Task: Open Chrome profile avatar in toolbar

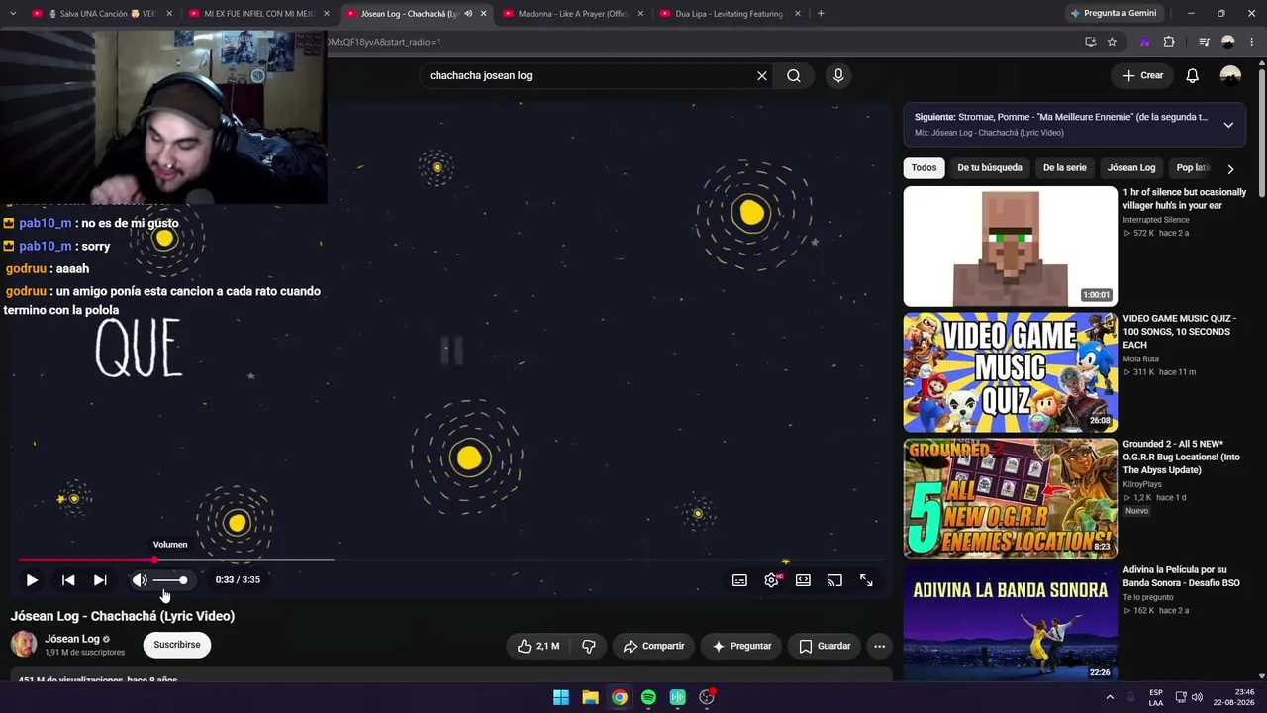Action: [x=1228, y=42]
